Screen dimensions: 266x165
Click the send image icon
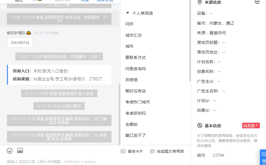tap(20, 151)
